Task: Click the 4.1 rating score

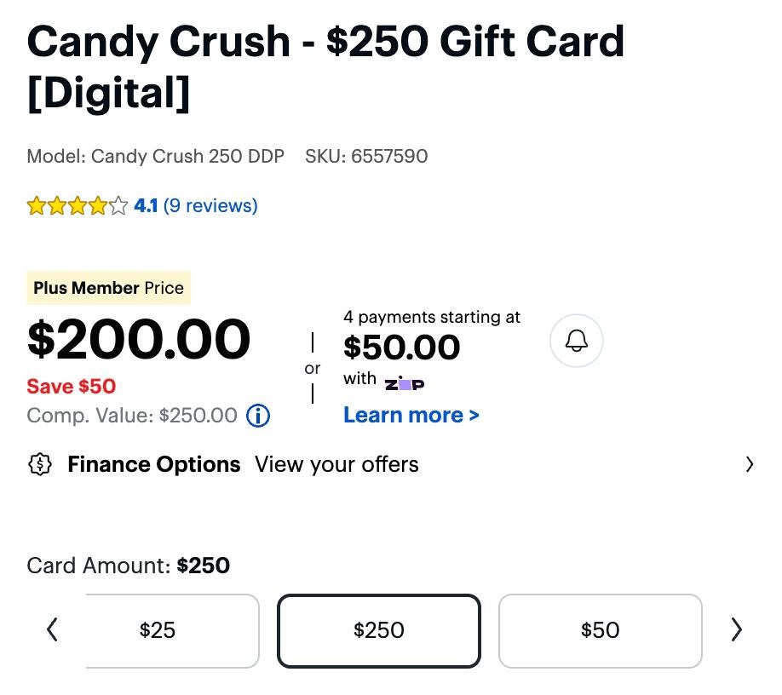Action: [146, 206]
